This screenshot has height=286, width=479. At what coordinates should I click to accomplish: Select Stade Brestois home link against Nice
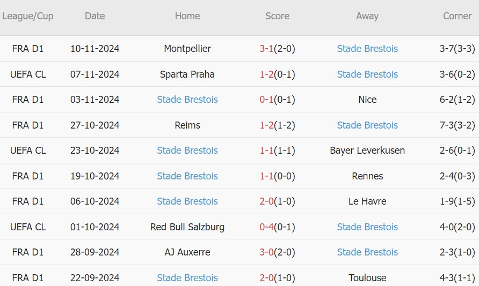coord(187,100)
